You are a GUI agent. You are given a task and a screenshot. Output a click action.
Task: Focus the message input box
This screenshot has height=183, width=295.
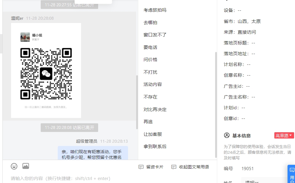pos(109,178)
